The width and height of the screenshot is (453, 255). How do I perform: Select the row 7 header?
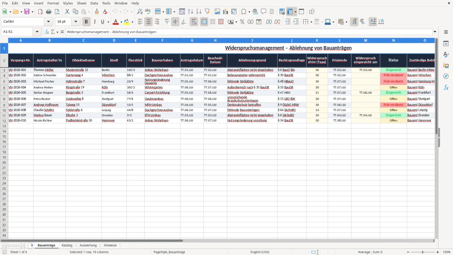tap(4, 93)
